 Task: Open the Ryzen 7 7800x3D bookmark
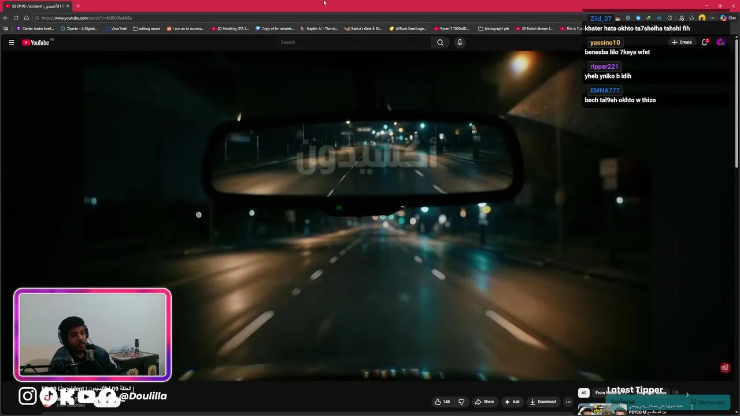[452, 28]
